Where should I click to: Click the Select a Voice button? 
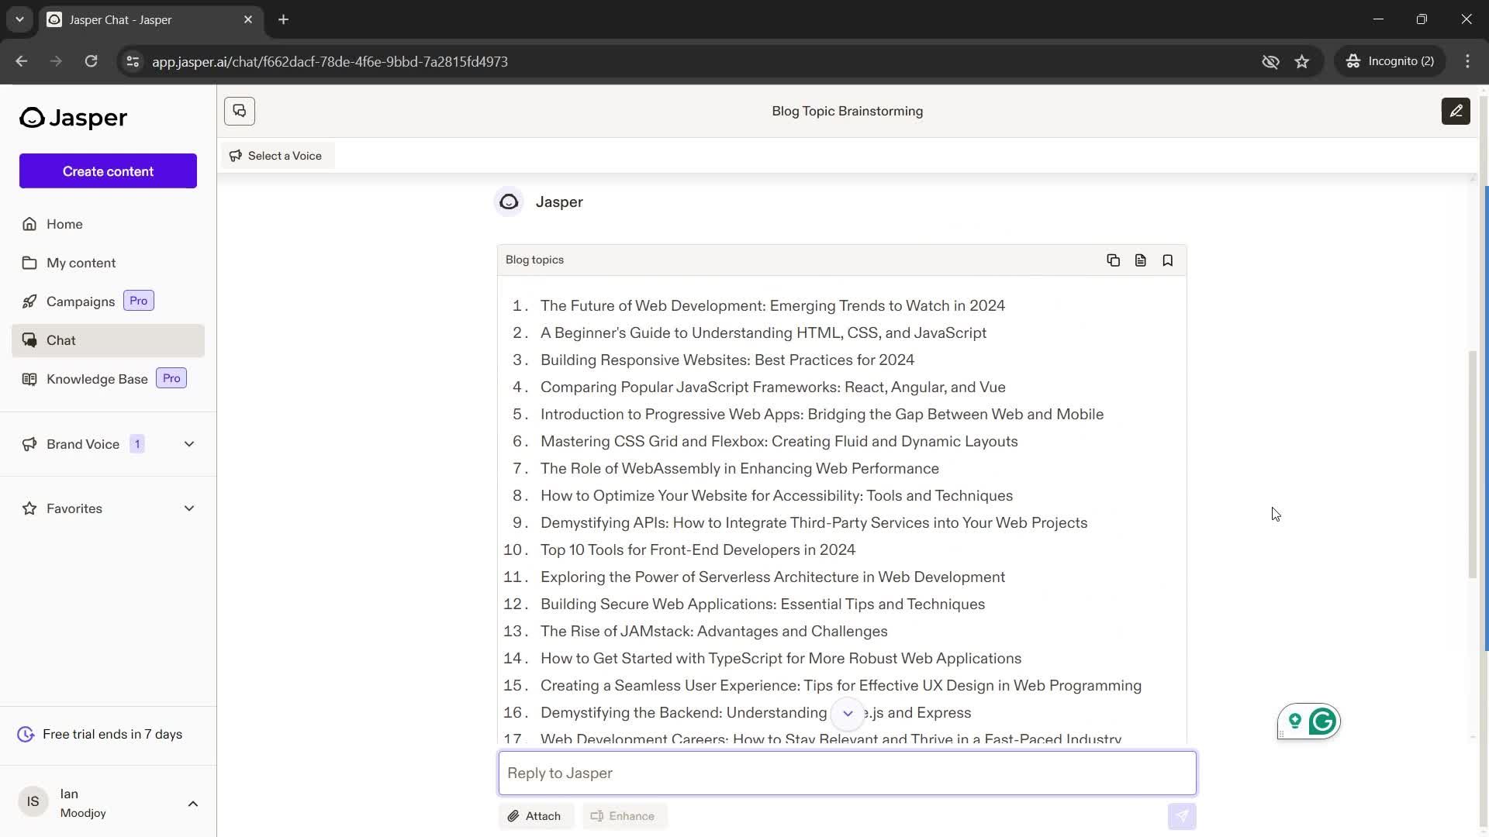[276, 155]
